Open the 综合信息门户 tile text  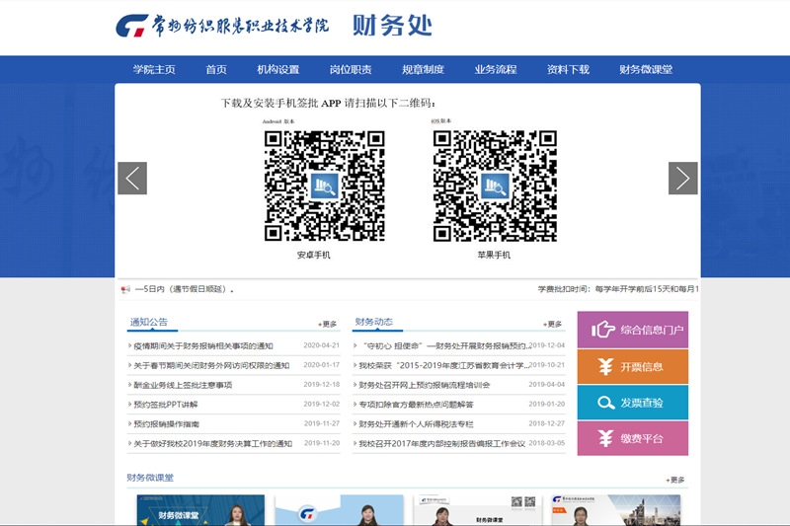[x=652, y=330]
